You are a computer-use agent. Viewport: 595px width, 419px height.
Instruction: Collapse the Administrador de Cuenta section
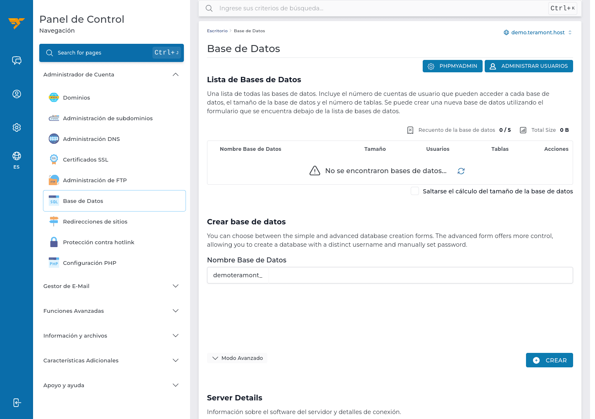(112, 75)
